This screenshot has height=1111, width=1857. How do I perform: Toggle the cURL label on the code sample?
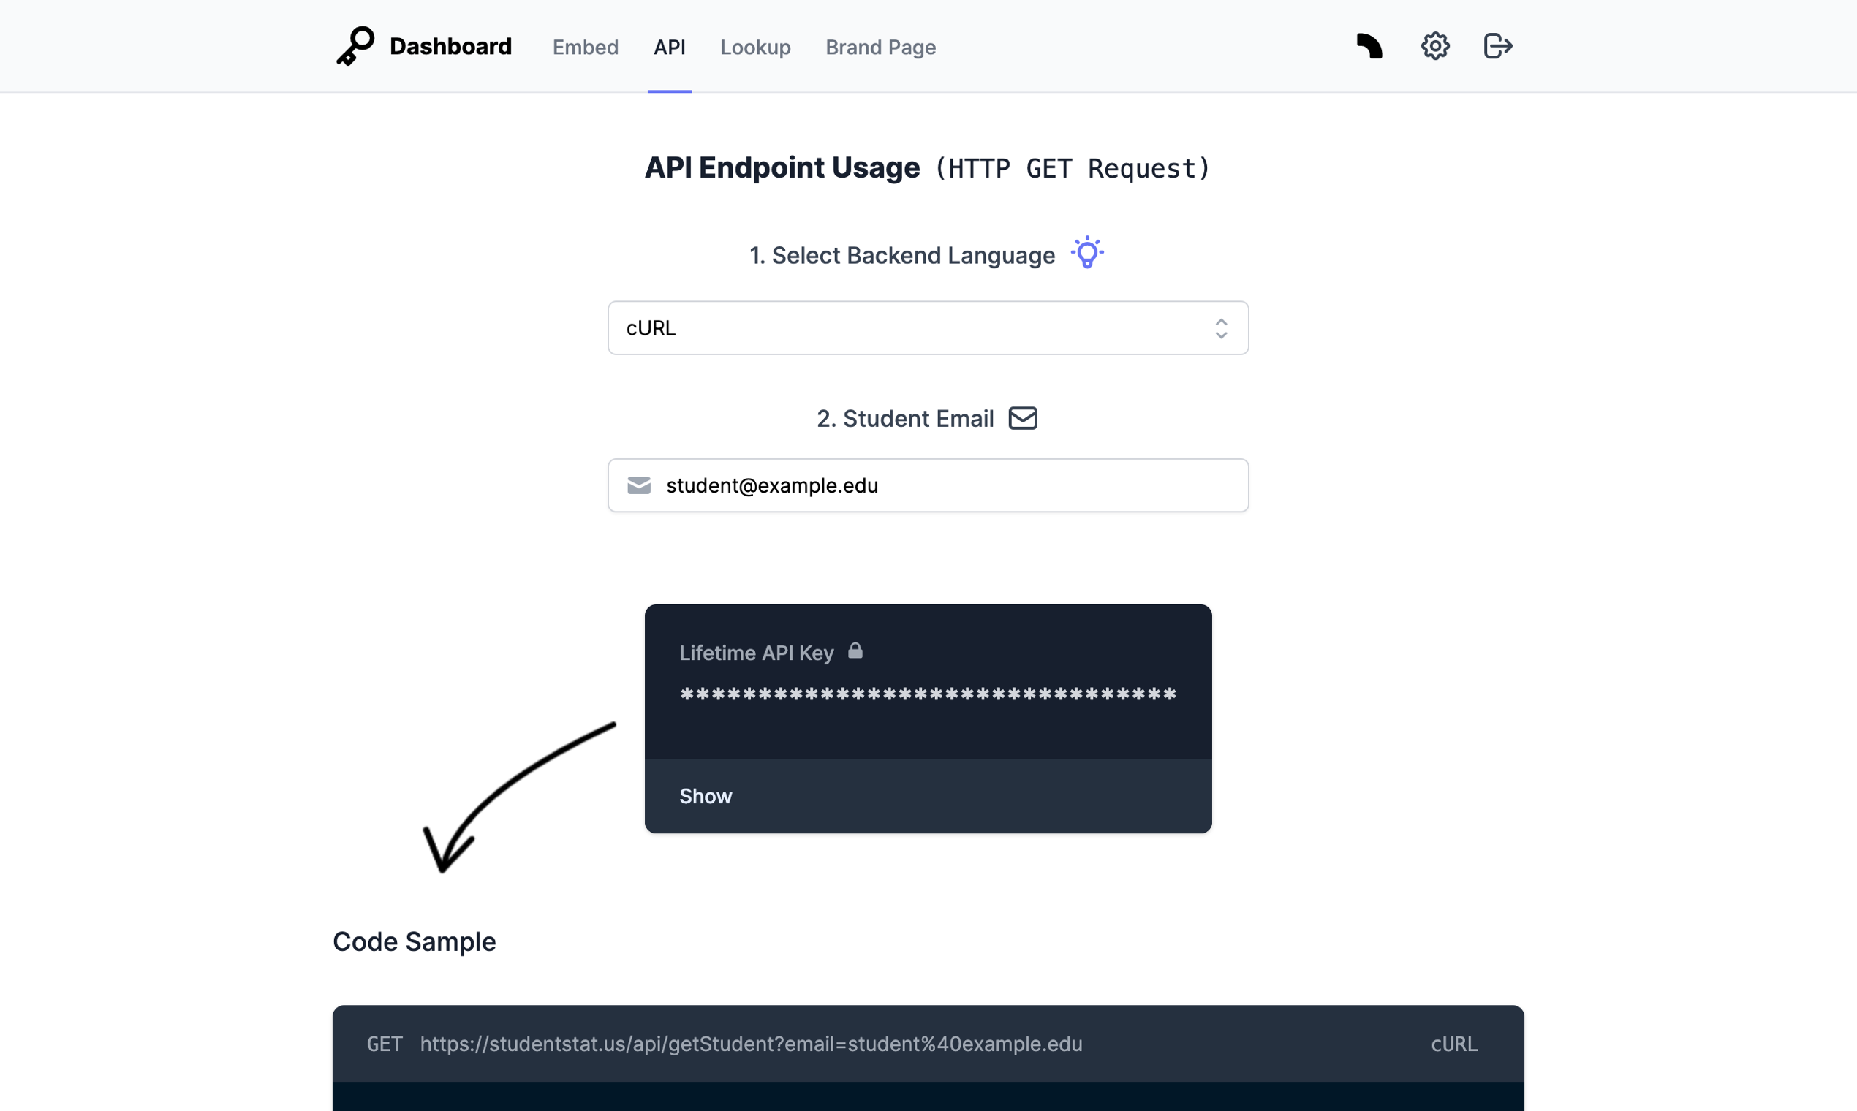point(1453,1044)
